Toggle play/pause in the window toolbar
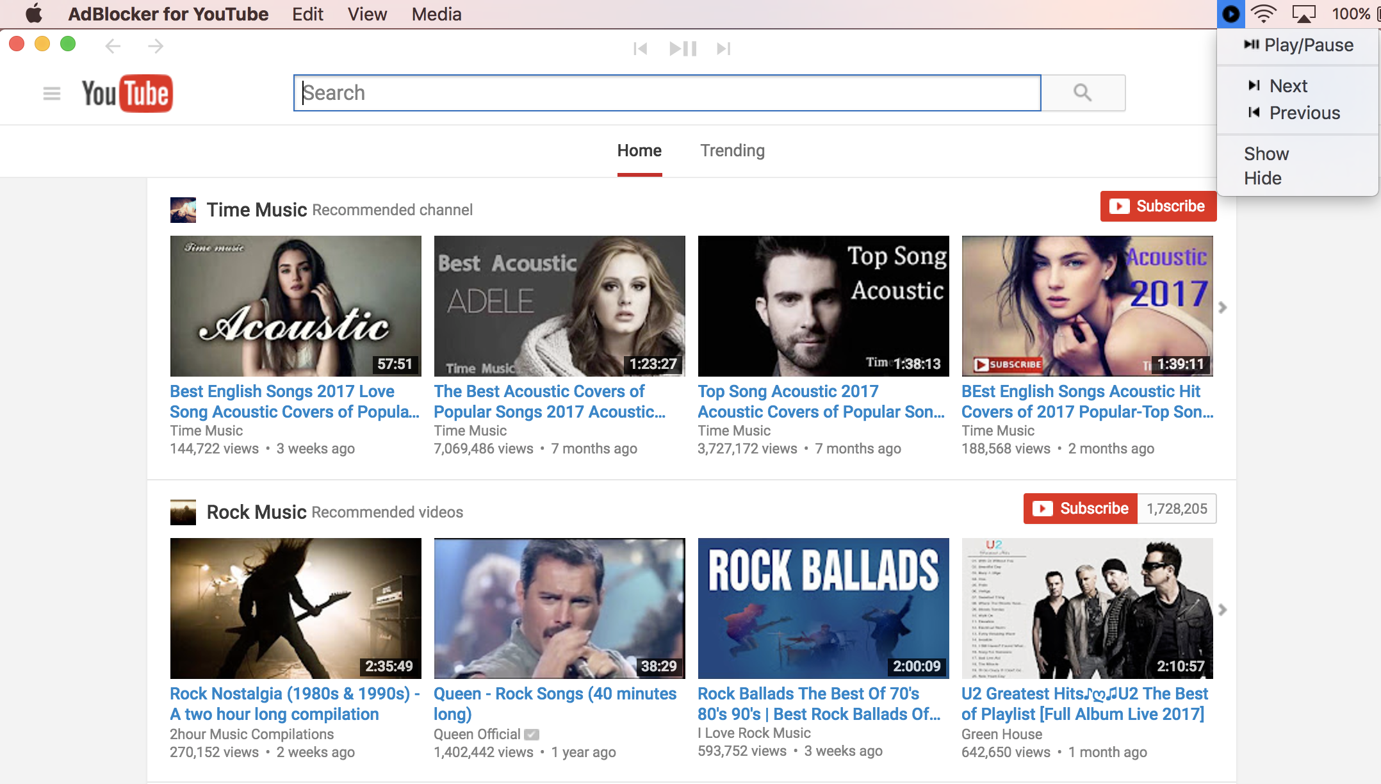The height and width of the screenshot is (784, 1381). (682, 49)
